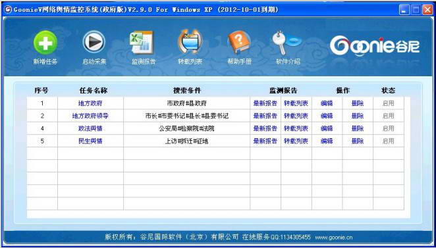This screenshot has height=248, width=436.
Task: Minimize the Goonie window
Action: pos(404,10)
